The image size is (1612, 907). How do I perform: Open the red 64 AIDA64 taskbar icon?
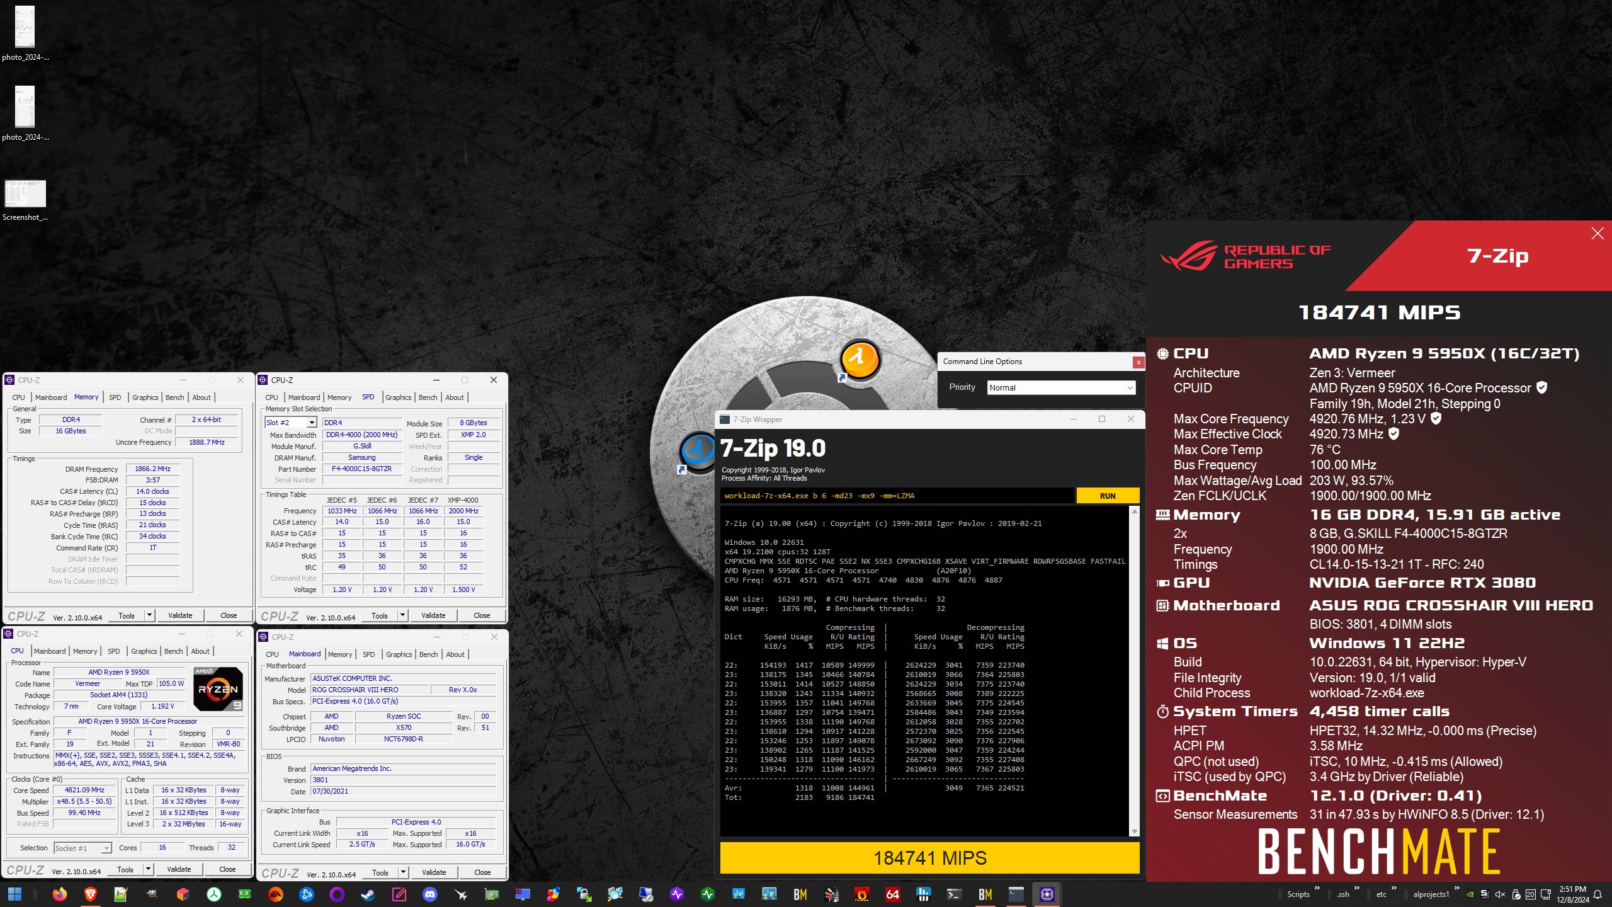coord(893,894)
